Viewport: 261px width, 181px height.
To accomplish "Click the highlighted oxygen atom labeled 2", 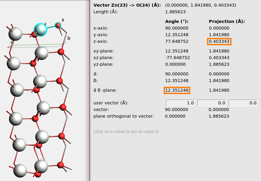I will 58,25.
